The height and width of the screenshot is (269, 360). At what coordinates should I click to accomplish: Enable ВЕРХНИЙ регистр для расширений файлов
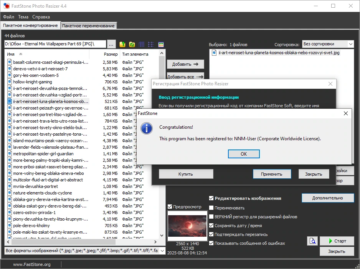point(211,217)
